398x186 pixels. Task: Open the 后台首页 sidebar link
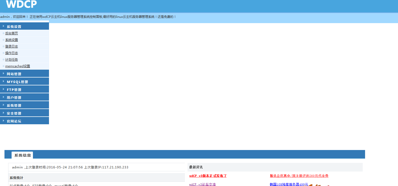pos(12,33)
